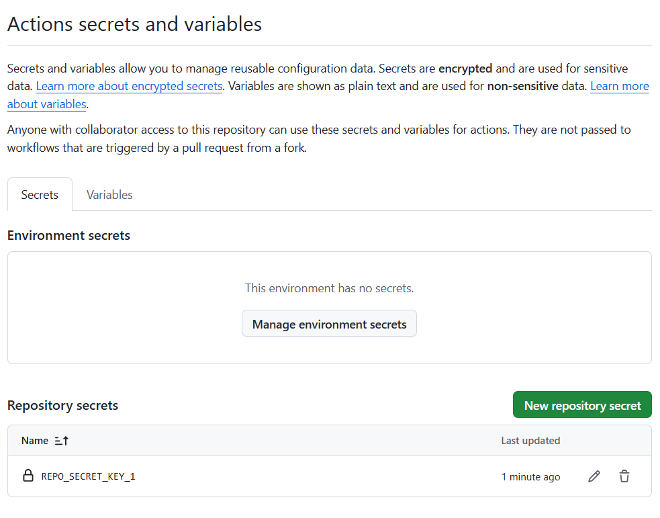The height and width of the screenshot is (518, 660).
Task: Create a New repository secret
Action: 582,405
